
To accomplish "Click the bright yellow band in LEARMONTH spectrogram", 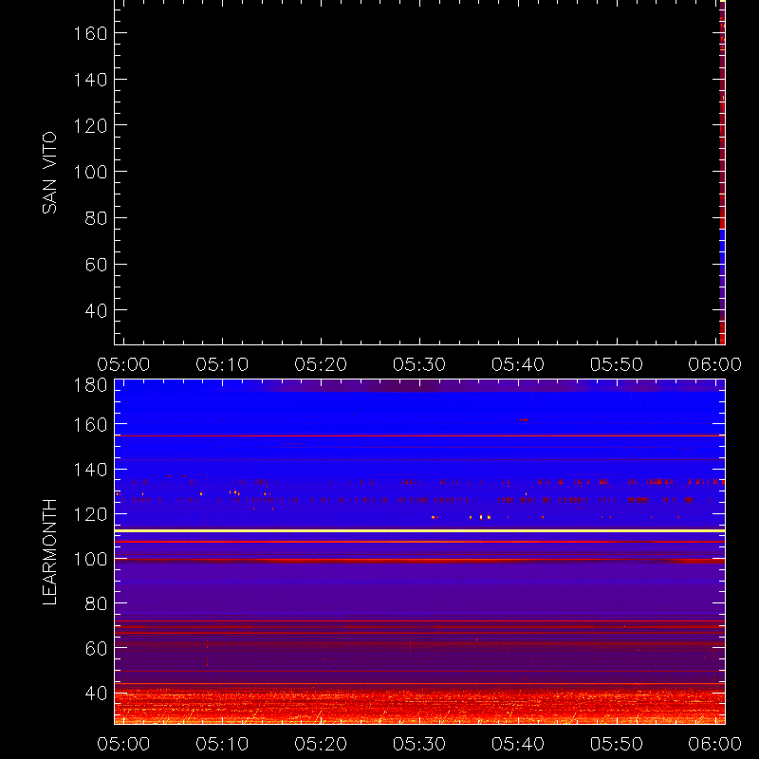I will tap(419, 531).
